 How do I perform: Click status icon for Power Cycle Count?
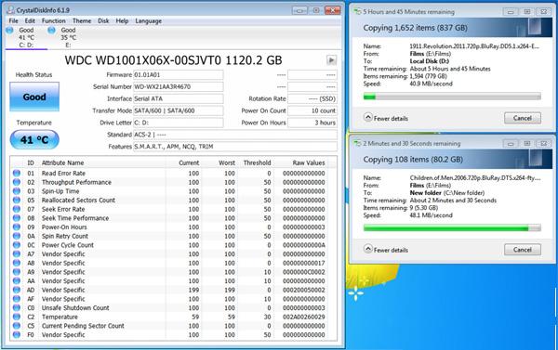click(17, 245)
